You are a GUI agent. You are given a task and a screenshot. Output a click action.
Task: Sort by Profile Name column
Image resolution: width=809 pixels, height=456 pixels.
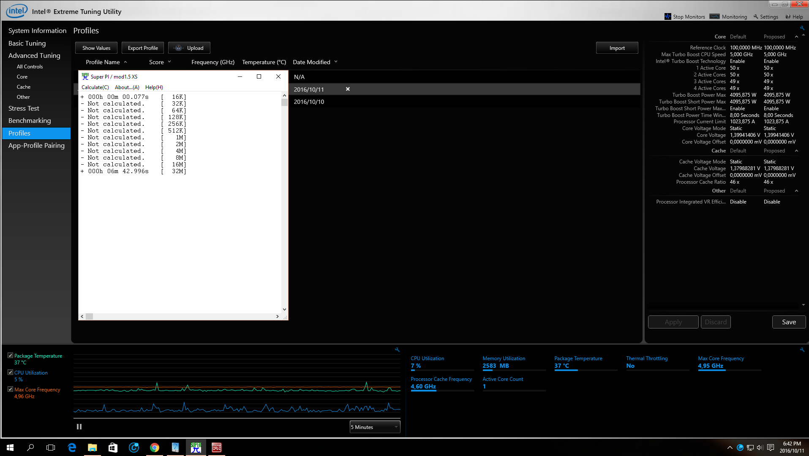click(x=103, y=62)
